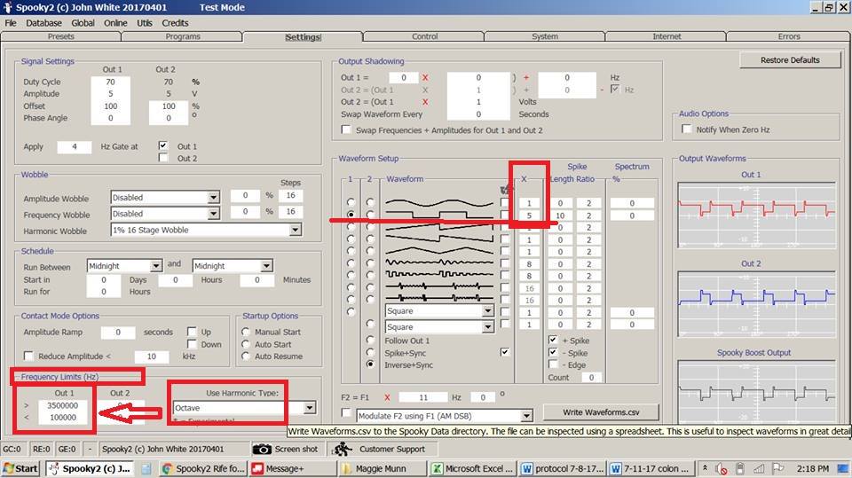Enable Out 2 Hz Gate checkbox
The width and height of the screenshot is (852, 478).
(163, 158)
